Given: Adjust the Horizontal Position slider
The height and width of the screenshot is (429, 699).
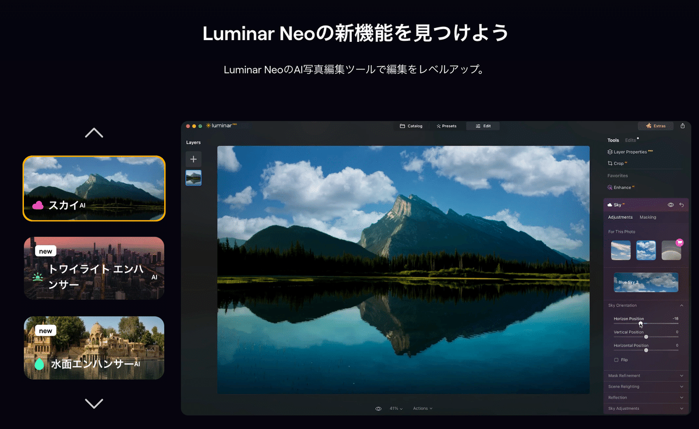Looking at the screenshot, I should click(646, 350).
